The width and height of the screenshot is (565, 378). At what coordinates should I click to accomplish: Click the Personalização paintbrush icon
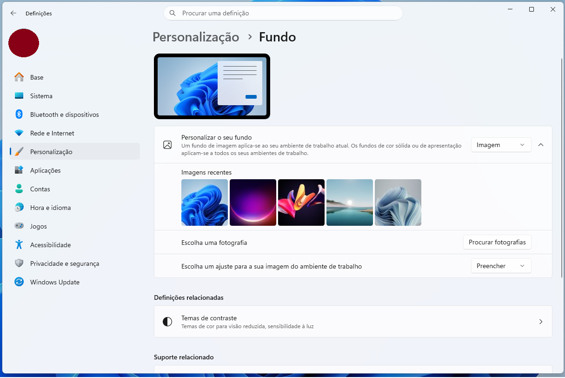pyautogui.click(x=19, y=152)
